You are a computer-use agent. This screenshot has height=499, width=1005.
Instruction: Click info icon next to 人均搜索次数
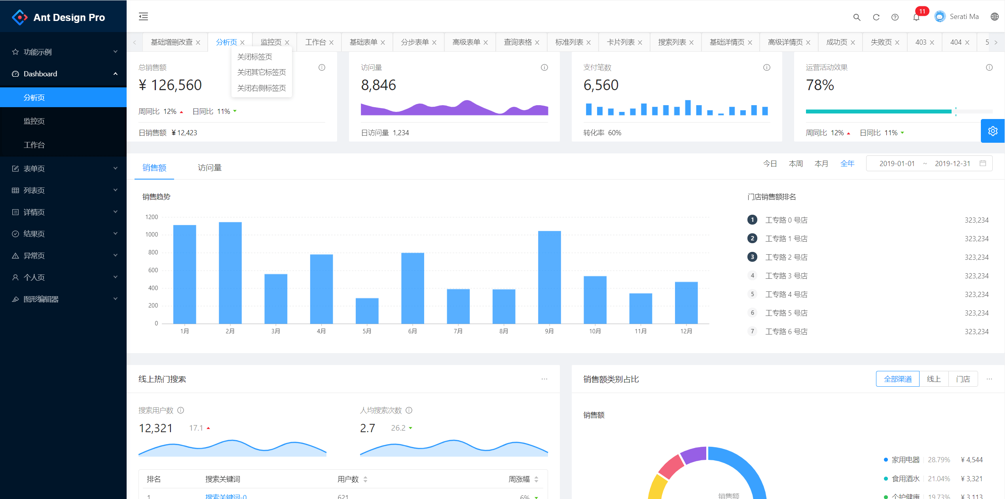(409, 410)
